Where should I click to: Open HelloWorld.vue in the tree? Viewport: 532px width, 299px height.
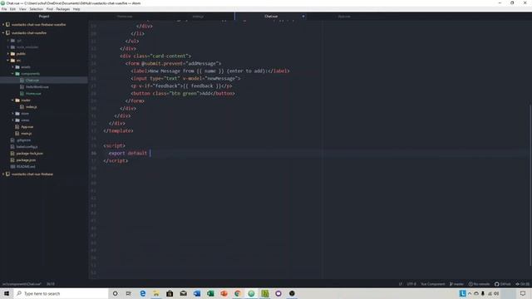click(37, 87)
